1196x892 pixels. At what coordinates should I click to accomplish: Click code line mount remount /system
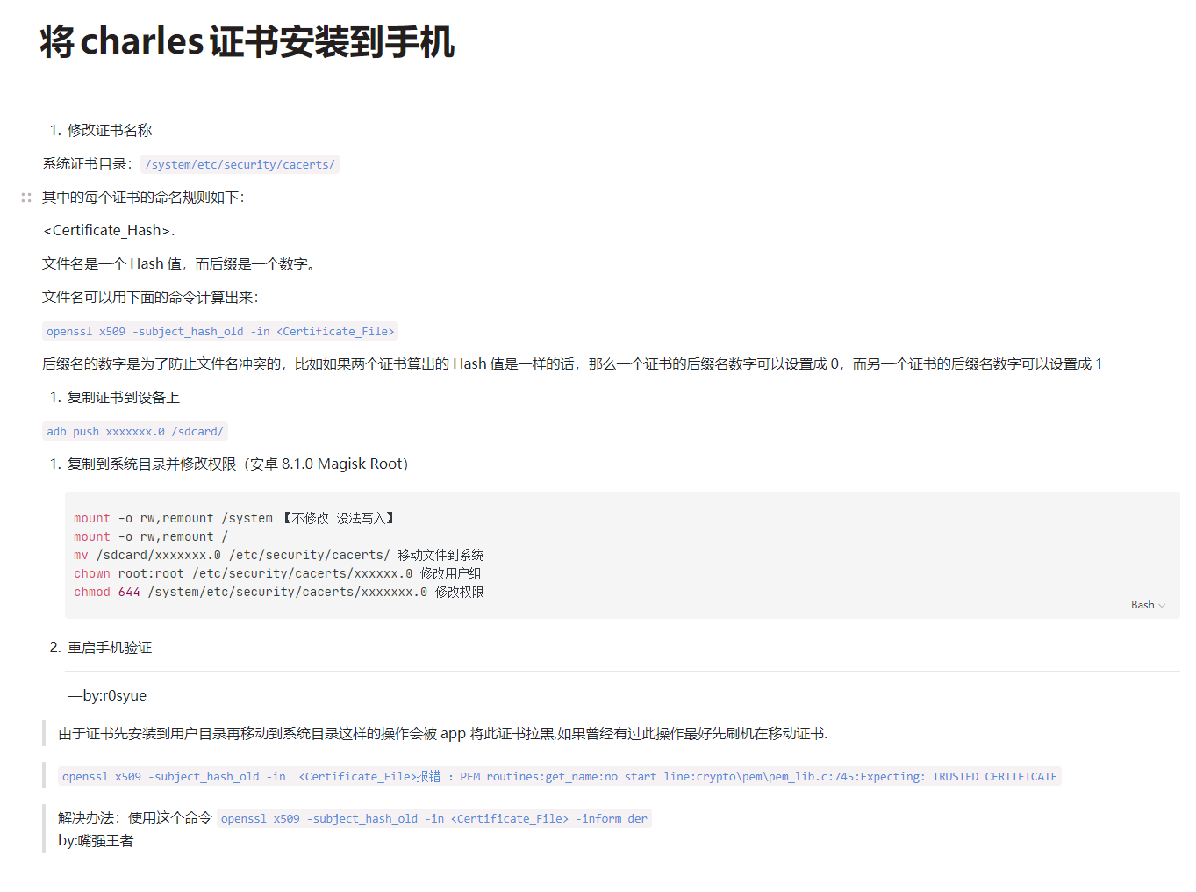235,518
